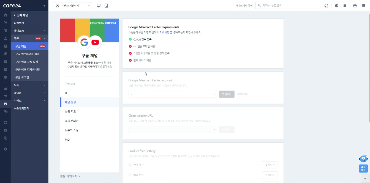Open the Merchant Center account dropdown
The height and width of the screenshot is (183, 370).
click(173, 94)
